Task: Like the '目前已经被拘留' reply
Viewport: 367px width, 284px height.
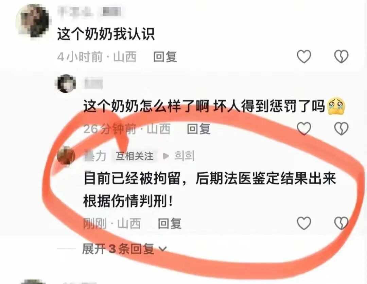Action: 304,223
